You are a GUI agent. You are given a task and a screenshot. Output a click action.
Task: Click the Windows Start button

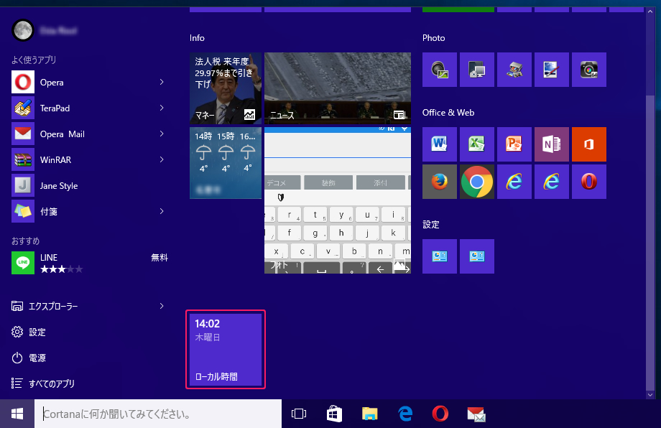pyautogui.click(x=17, y=414)
